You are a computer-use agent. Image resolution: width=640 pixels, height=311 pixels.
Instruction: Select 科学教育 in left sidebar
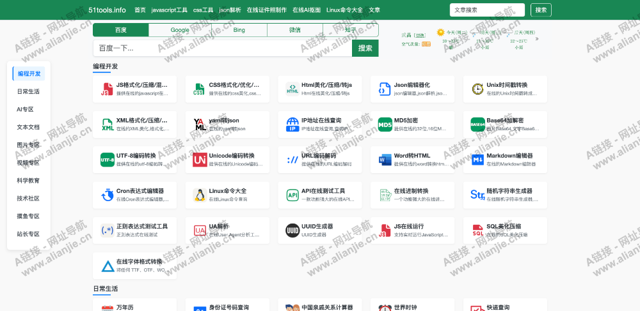[x=29, y=180]
